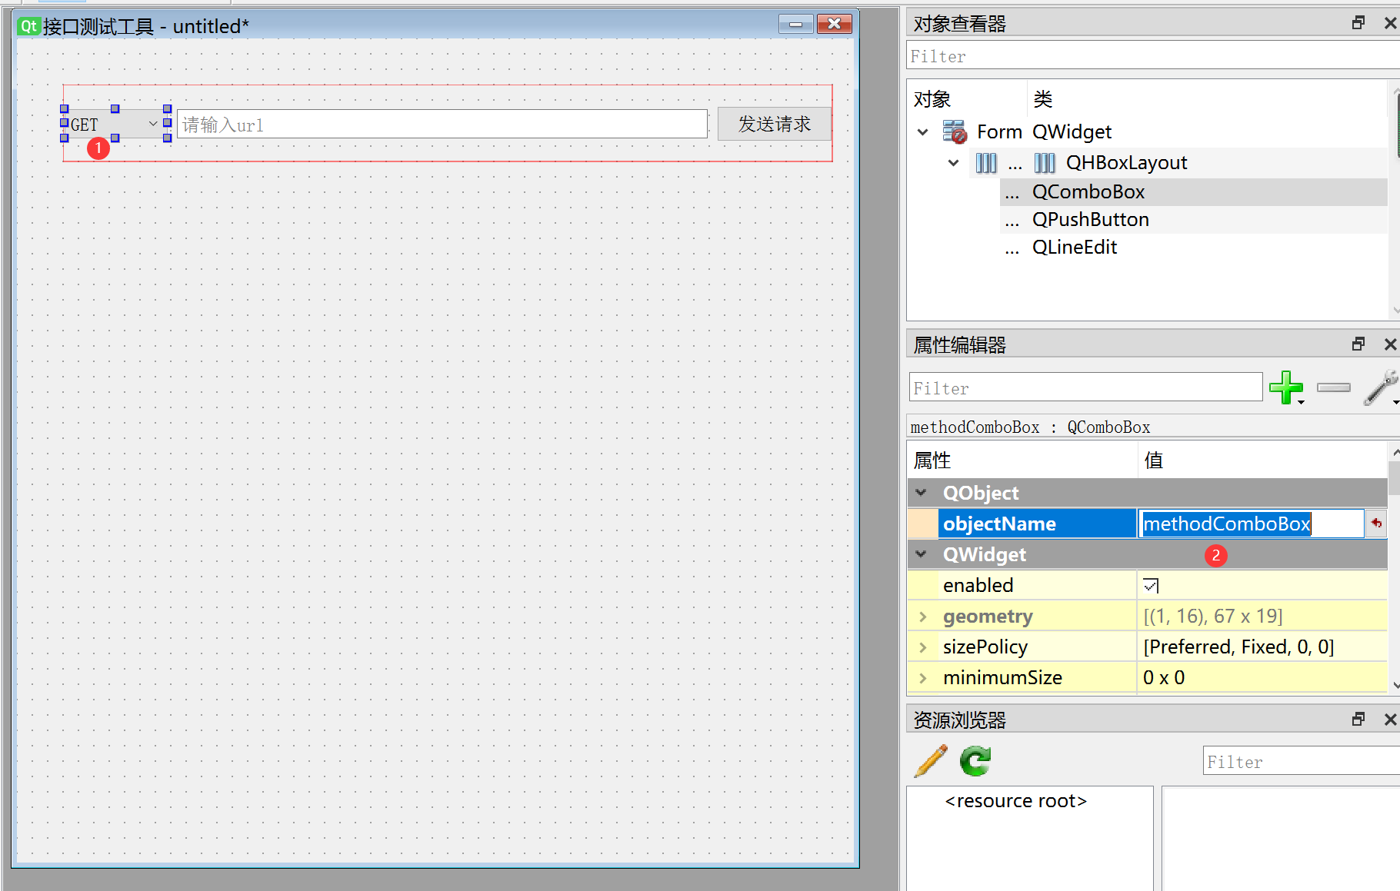1400x891 pixels.
Task: Click the sizePolicy value [Preferred, Fixed, 0, 0]
Action: [1238, 647]
